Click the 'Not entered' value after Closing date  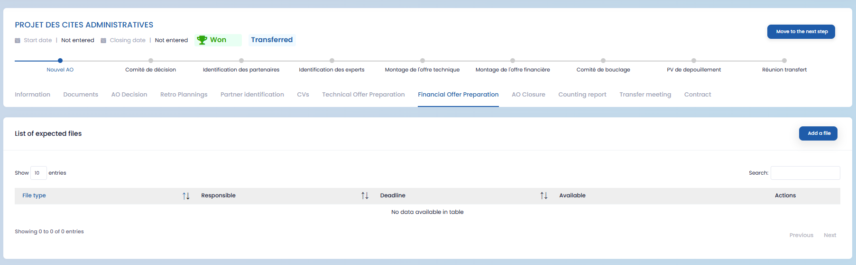(x=171, y=40)
